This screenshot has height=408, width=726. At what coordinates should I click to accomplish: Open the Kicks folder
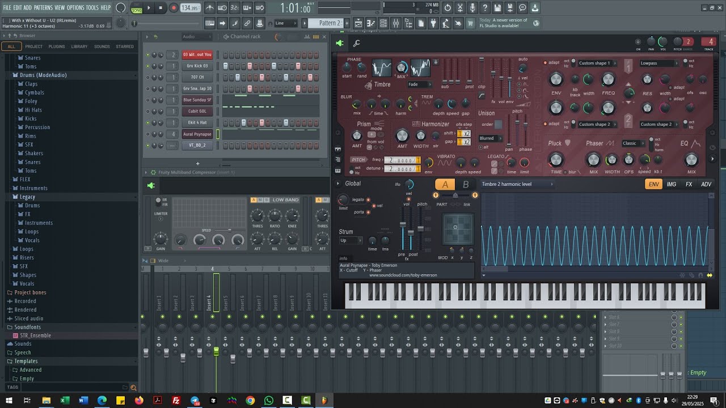(31, 118)
